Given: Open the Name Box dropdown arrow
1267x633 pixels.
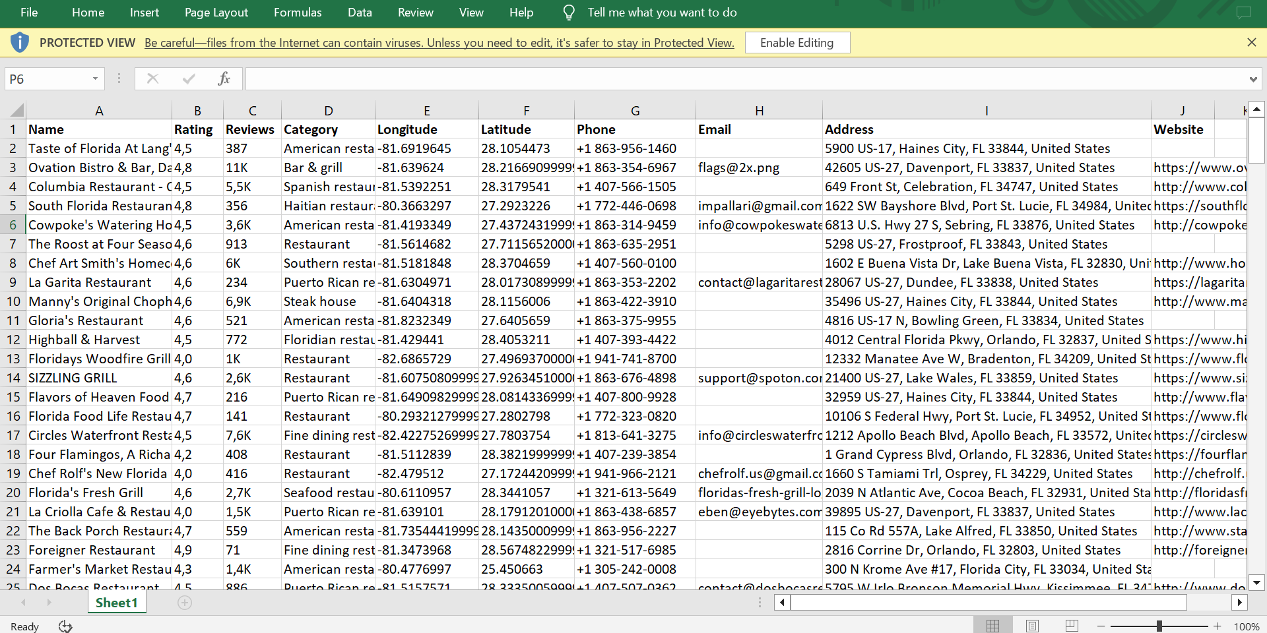Looking at the screenshot, I should 95,79.
